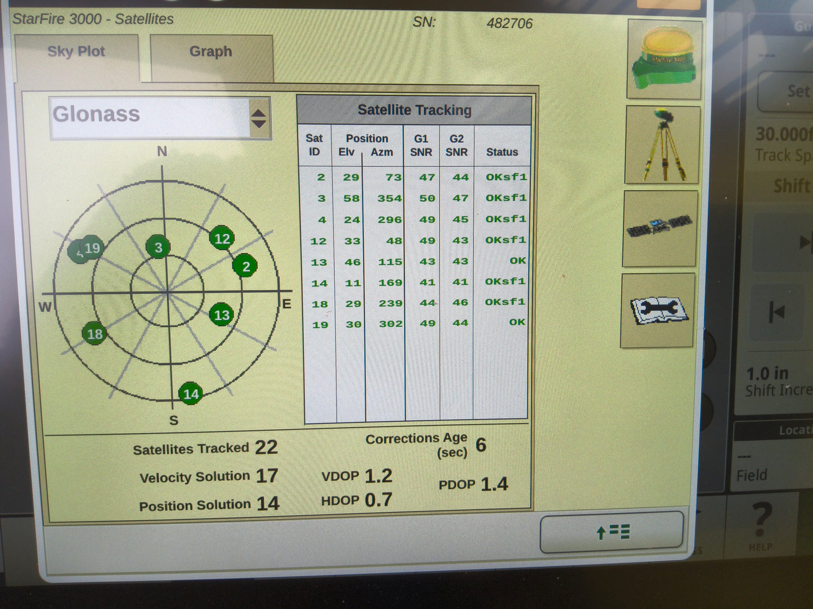Open the tripod base station icon

click(x=662, y=145)
